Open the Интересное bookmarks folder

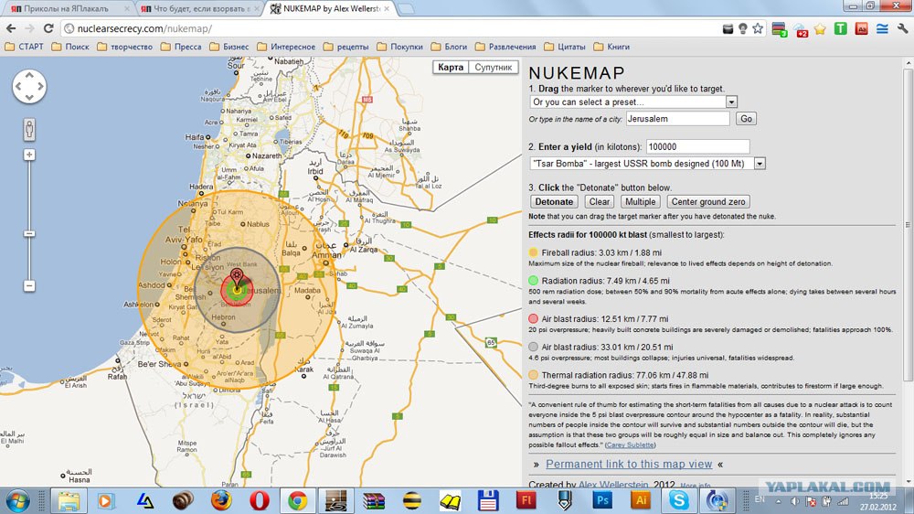point(286,47)
